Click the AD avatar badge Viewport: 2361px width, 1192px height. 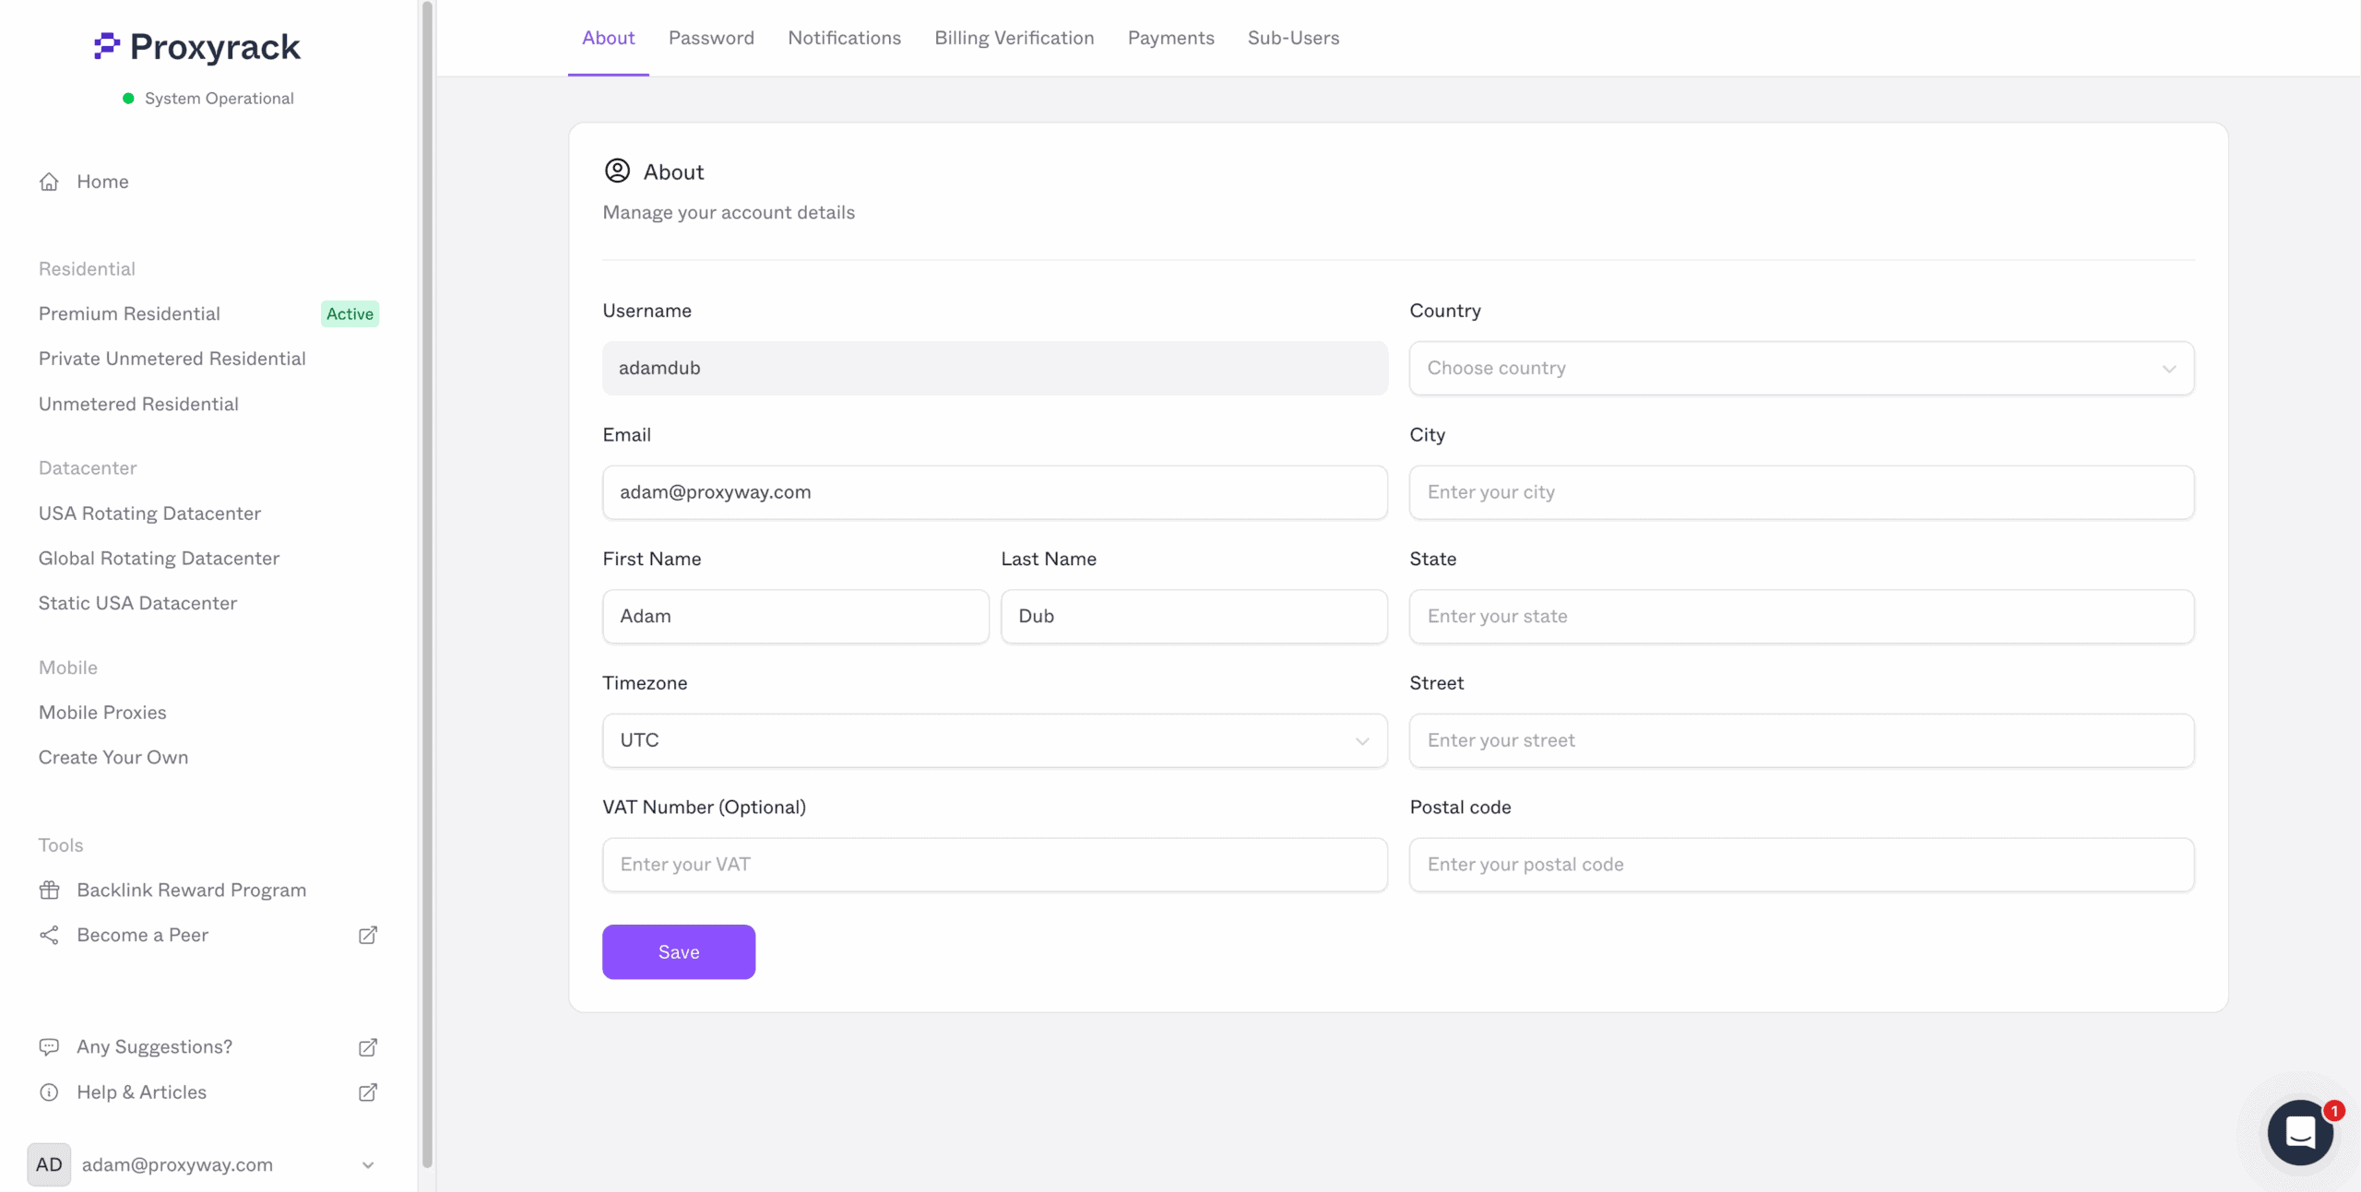[x=49, y=1164]
